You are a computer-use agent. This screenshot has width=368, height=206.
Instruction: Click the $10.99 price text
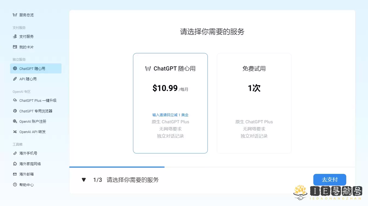point(165,88)
